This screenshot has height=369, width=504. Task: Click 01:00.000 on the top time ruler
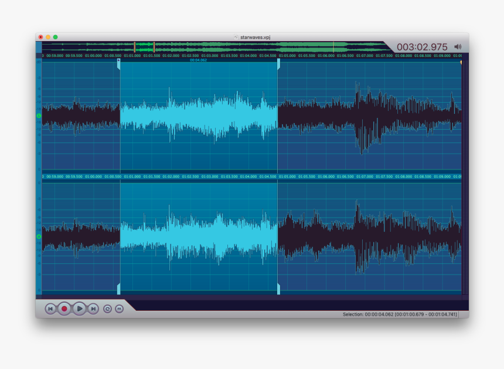point(94,56)
